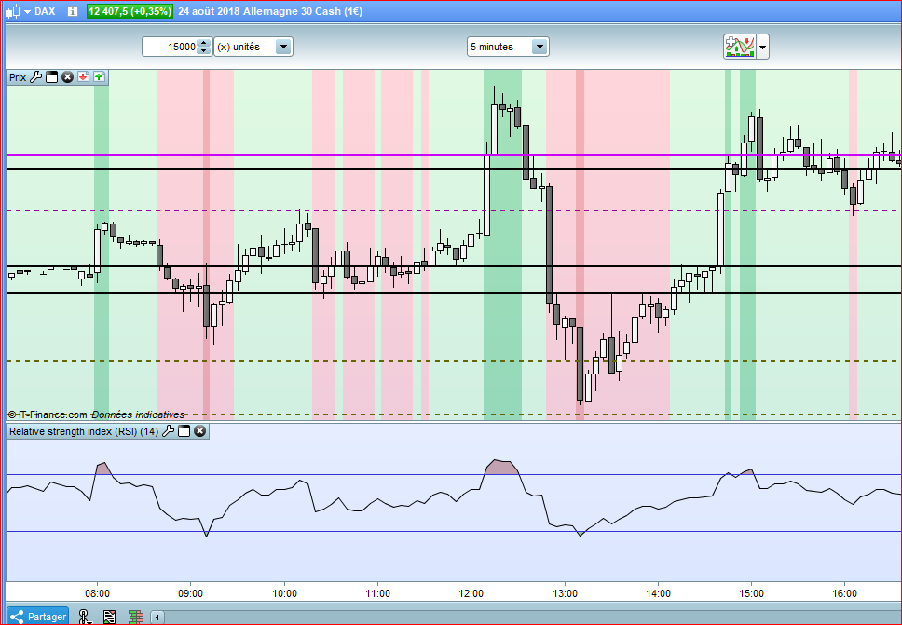The width and height of the screenshot is (902, 625).
Task: Click the Relative strength index (RSI) (14) label
Action: point(84,431)
